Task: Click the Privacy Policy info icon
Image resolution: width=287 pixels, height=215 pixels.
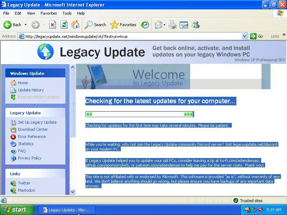Action: (13, 158)
